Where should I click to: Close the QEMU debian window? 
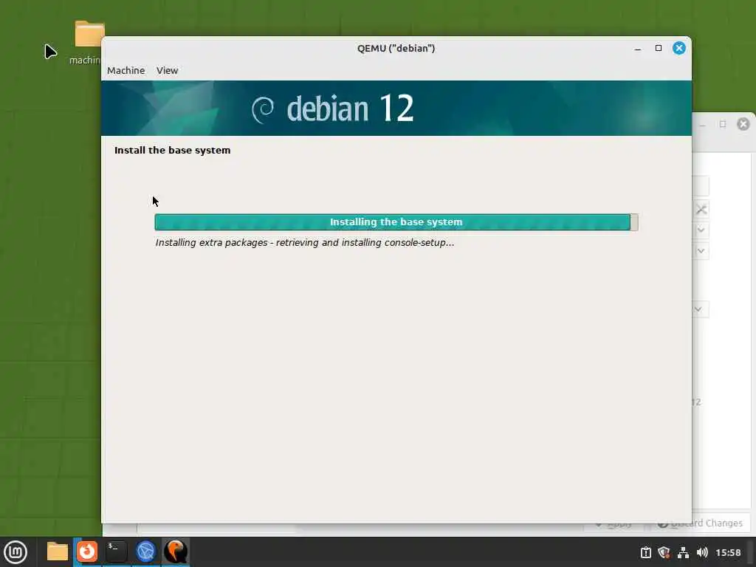click(679, 48)
